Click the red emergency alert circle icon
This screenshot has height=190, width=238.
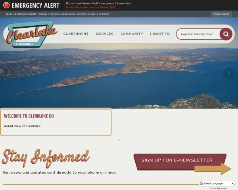(6, 5)
